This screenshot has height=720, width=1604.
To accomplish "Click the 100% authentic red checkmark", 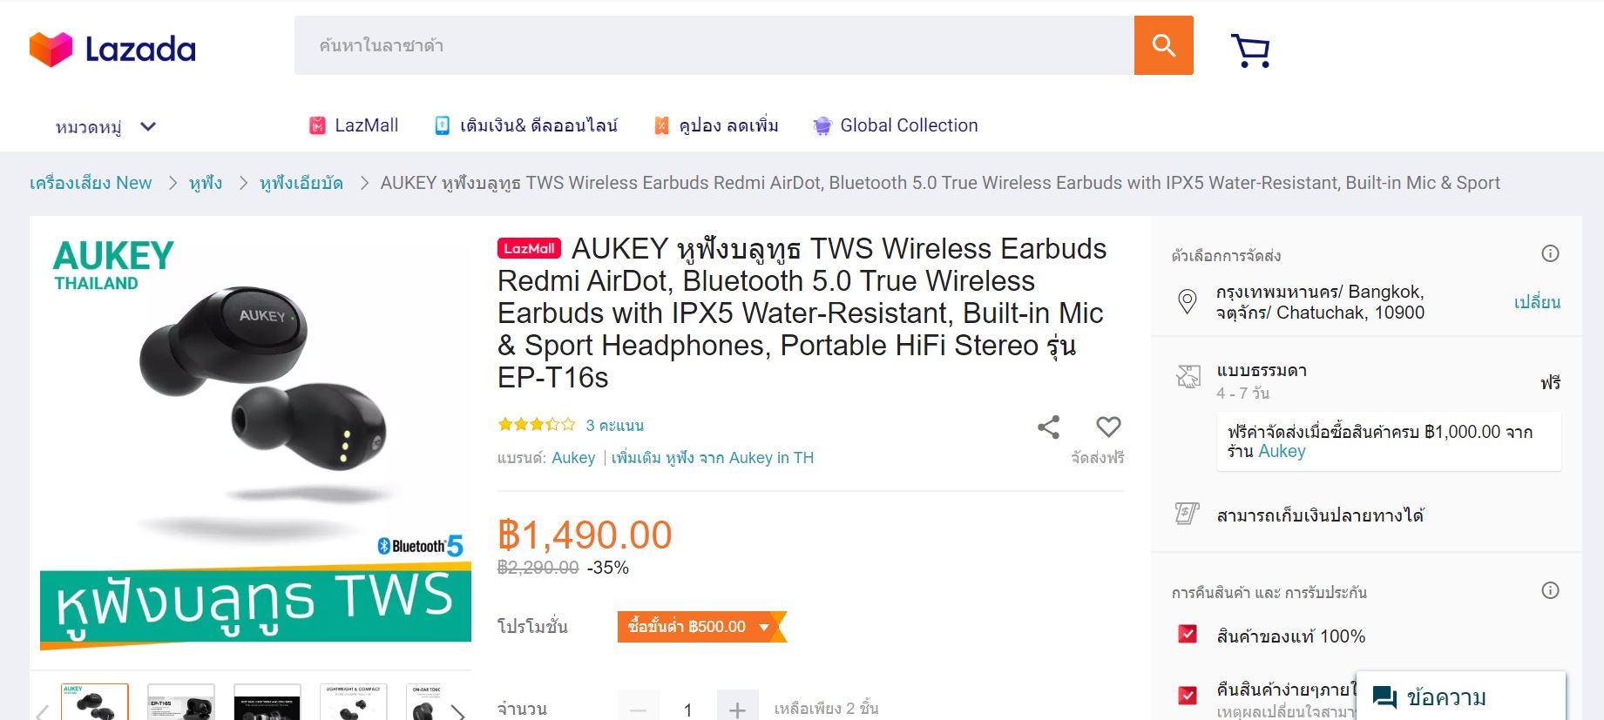I will point(1187,635).
